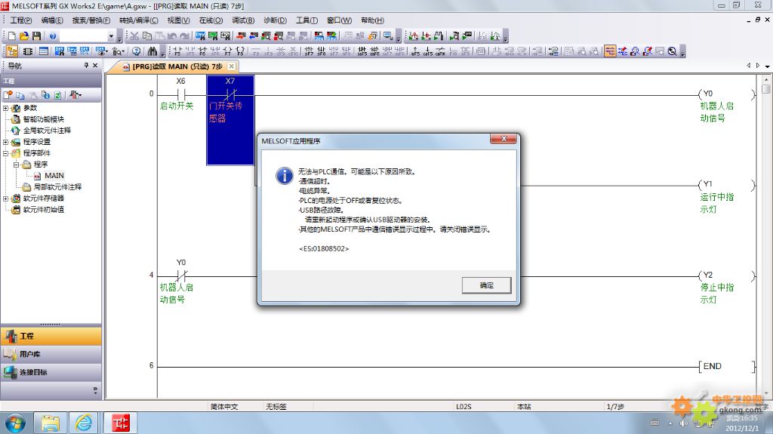Select the Y0 coil in the ladder

pos(727,94)
